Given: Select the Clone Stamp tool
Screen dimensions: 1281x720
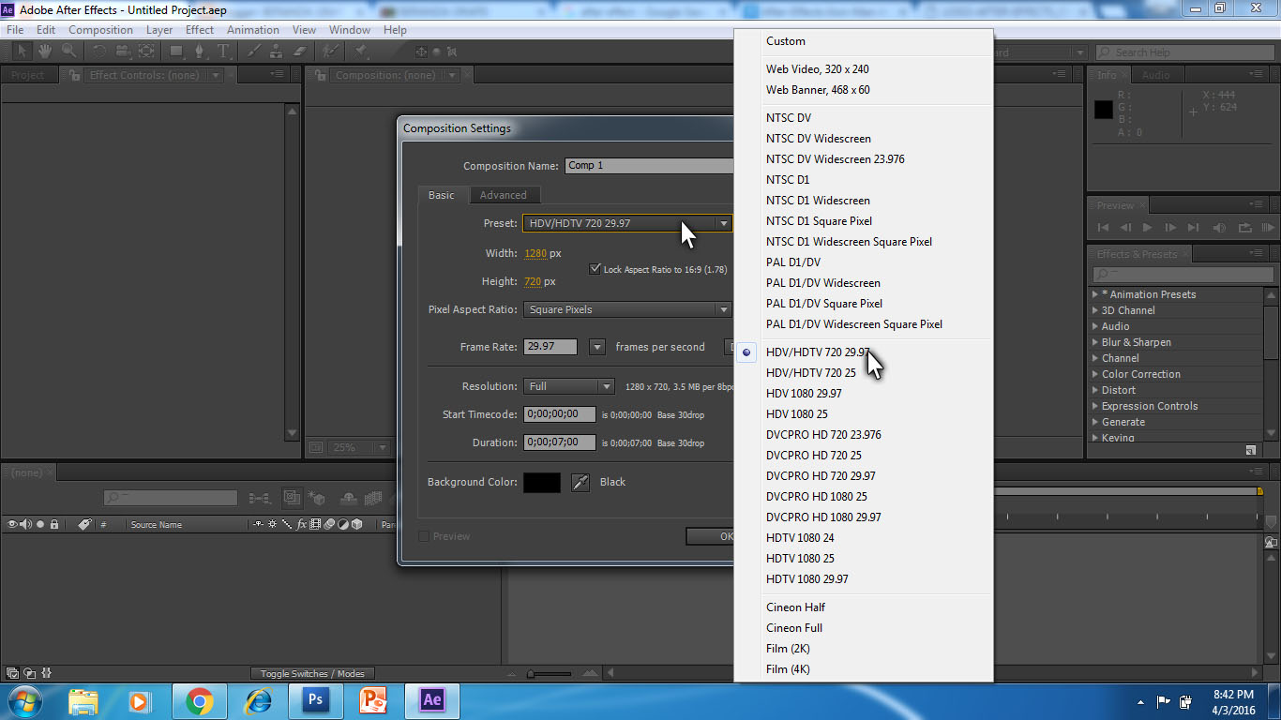Looking at the screenshot, I should click(279, 52).
